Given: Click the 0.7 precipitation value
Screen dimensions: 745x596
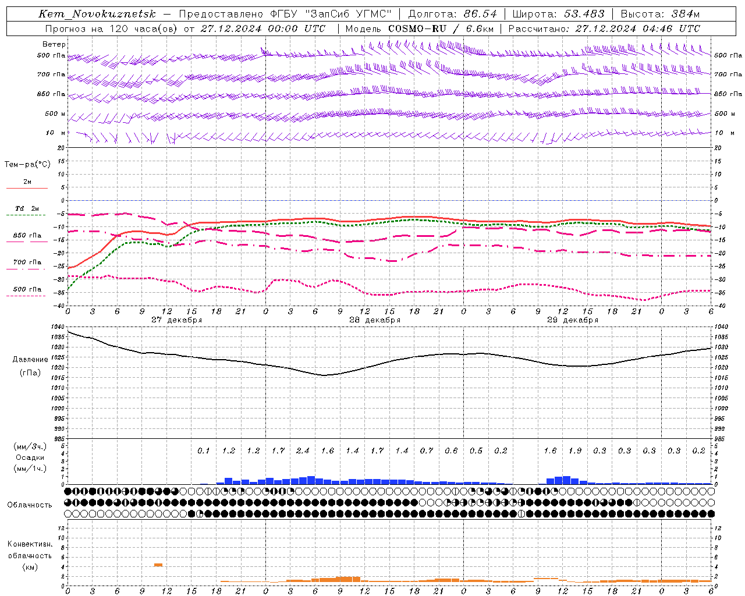Looking at the screenshot, I should coord(427,450).
